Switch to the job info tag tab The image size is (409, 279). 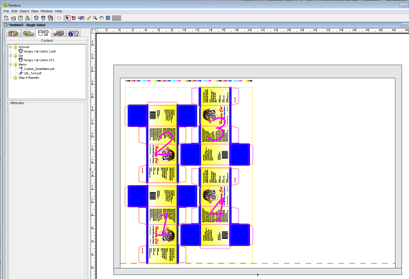13,33
